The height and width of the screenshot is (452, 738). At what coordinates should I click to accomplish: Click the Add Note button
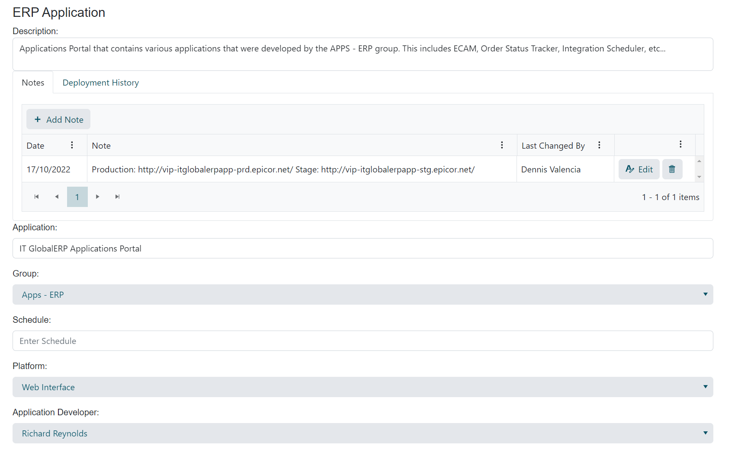coord(58,120)
